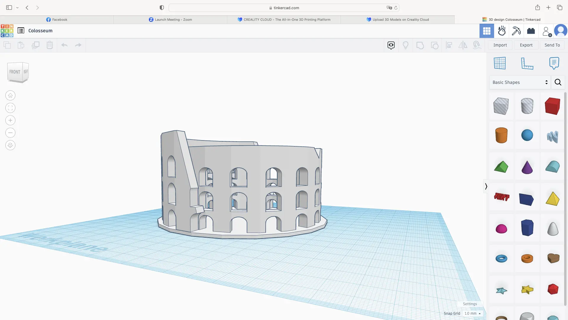
Task: Pick the Scribble shape
Action: (552, 137)
